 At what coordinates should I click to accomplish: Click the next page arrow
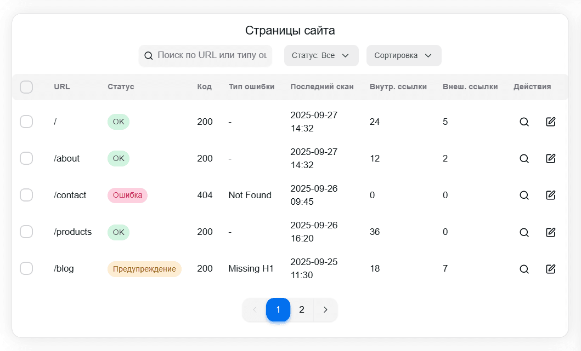[x=325, y=309]
